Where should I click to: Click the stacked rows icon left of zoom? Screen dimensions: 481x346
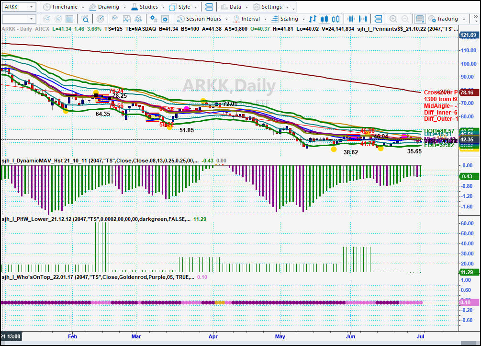tap(378, 19)
